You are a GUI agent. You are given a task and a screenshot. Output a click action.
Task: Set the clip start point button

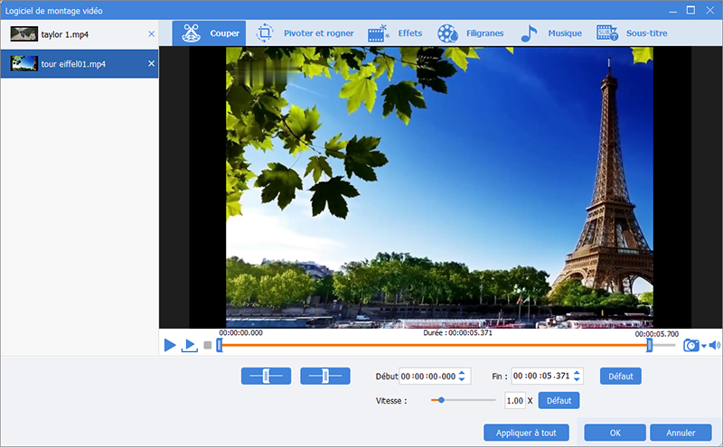pyautogui.click(x=266, y=376)
